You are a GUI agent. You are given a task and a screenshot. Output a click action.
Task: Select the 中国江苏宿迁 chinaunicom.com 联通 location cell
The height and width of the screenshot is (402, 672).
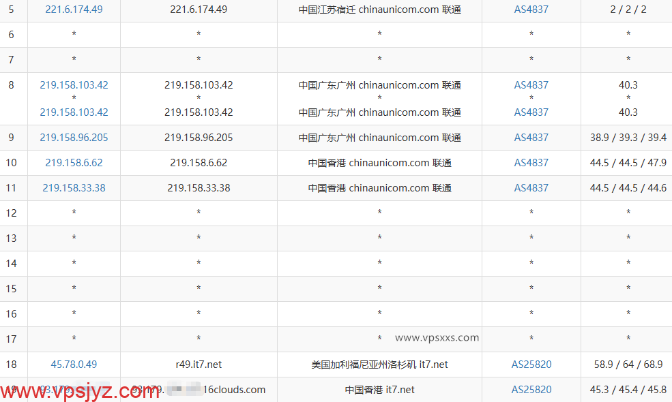point(379,10)
